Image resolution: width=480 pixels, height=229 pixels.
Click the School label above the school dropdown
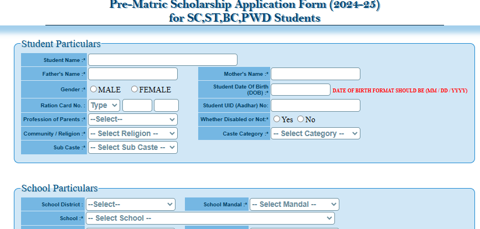pyautogui.click(x=71, y=218)
